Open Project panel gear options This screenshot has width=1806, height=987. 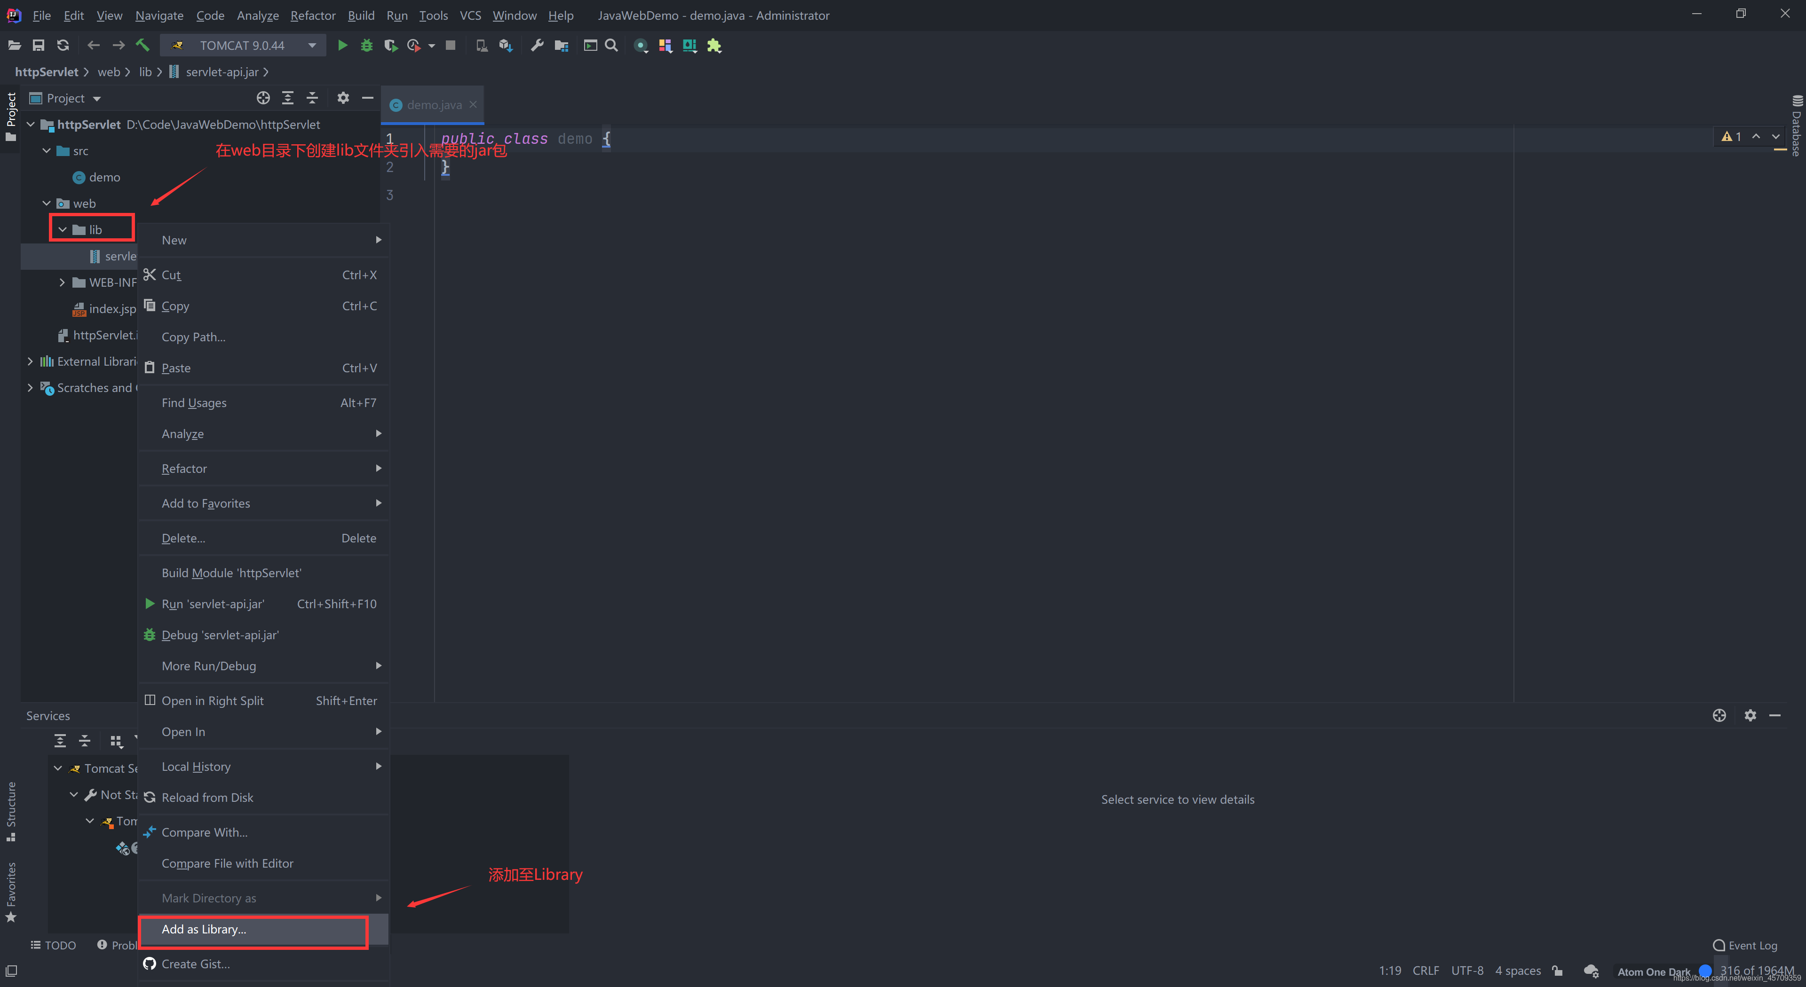(x=343, y=98)
